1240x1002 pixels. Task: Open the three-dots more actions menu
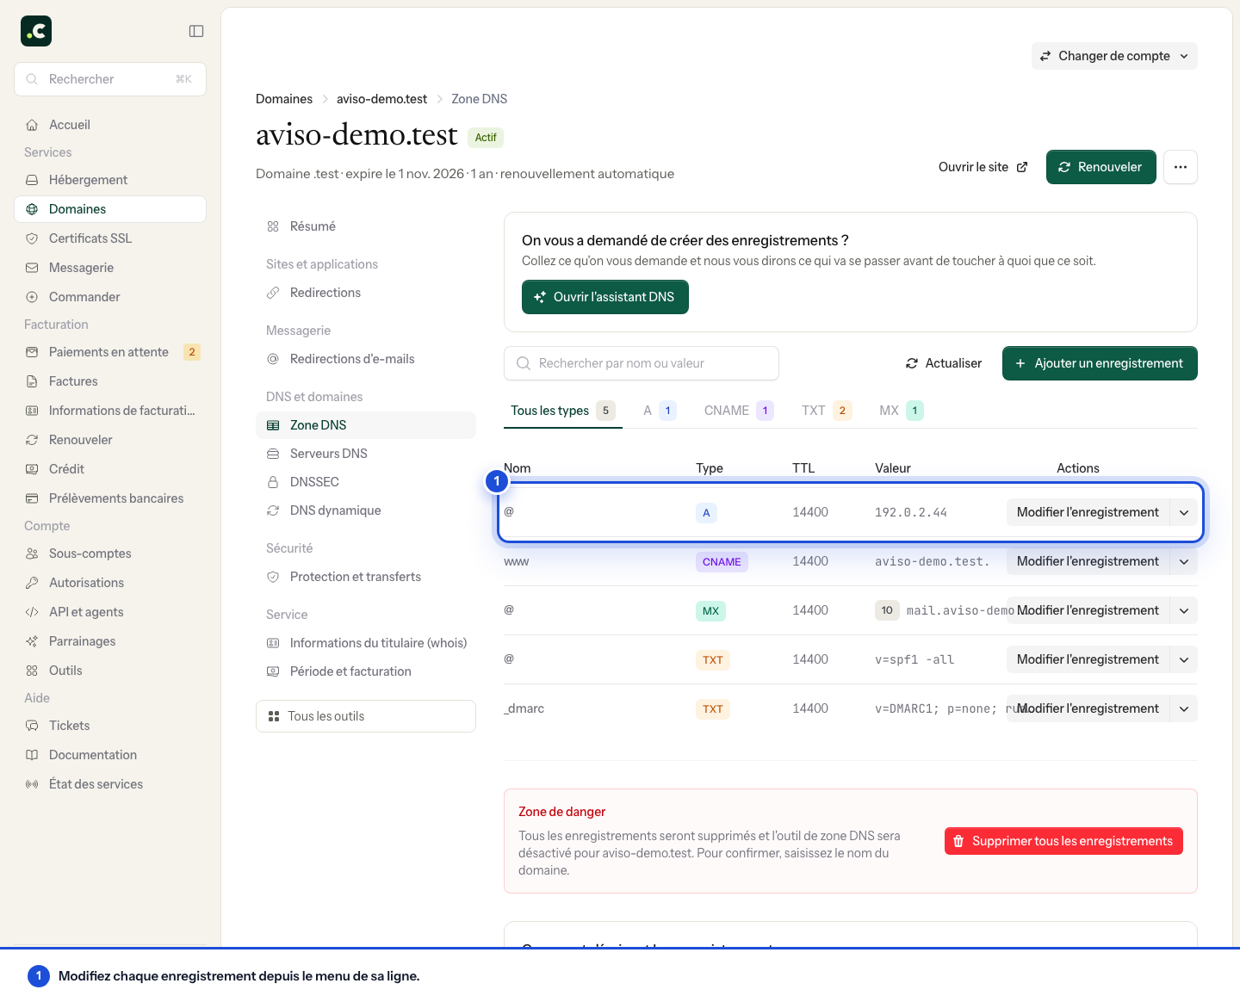[1181, 167]
